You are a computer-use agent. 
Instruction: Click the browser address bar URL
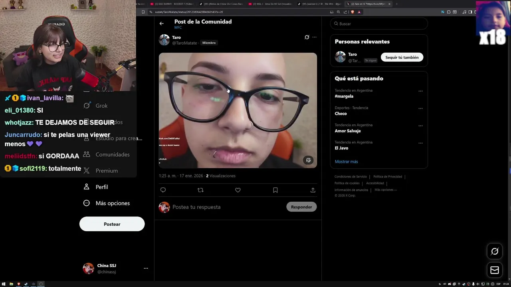189,12
